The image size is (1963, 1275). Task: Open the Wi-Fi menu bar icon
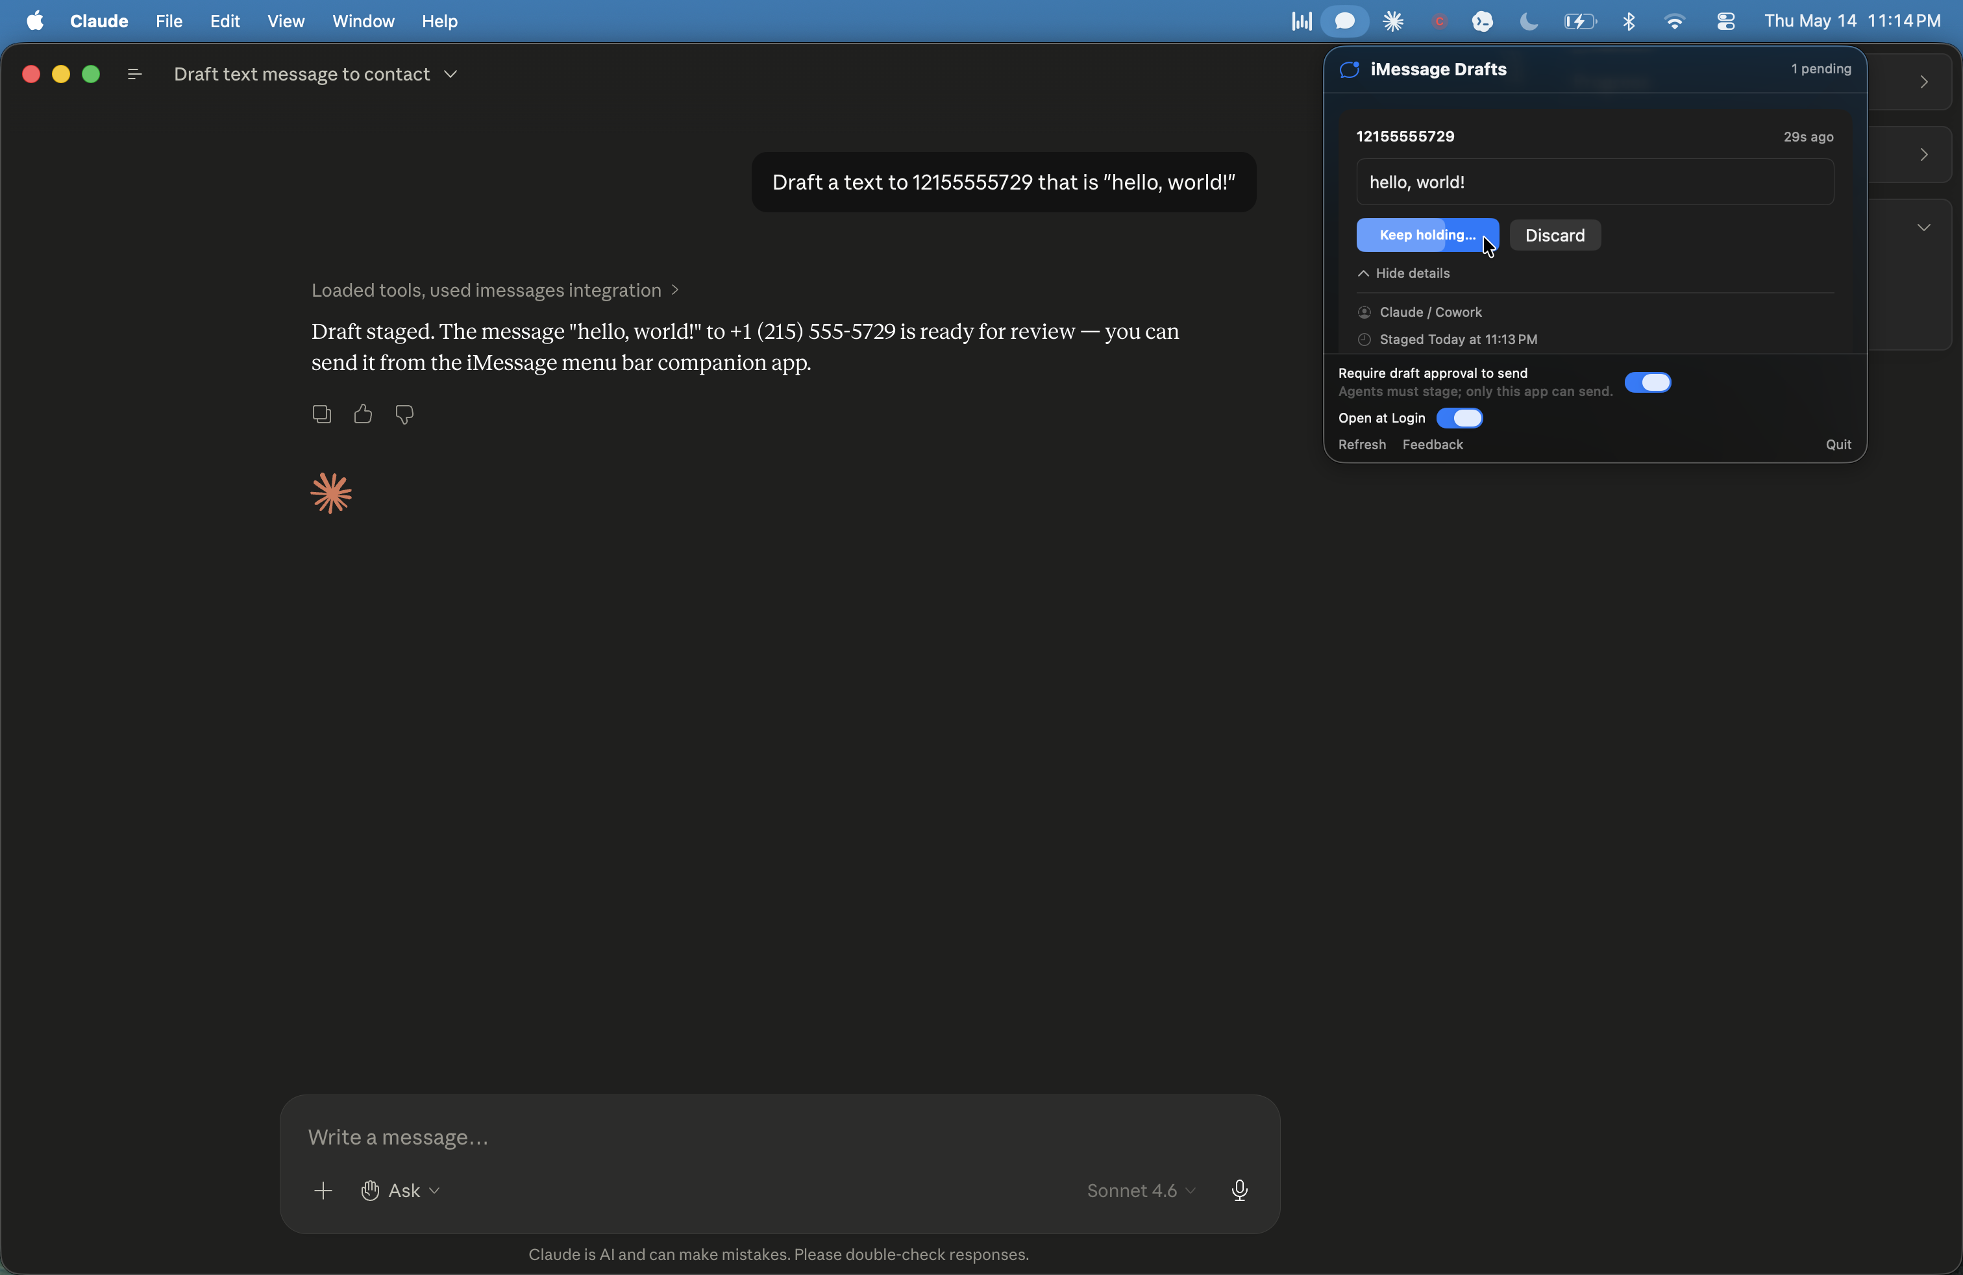(x=1674, y=21)
